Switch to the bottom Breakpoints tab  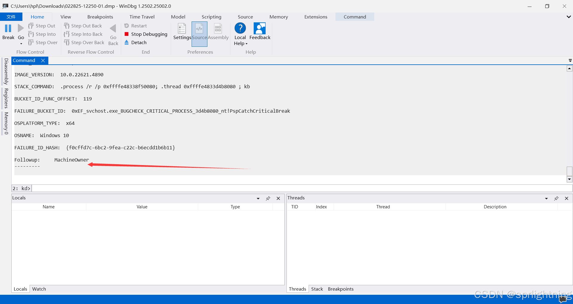tap(341, 289)
